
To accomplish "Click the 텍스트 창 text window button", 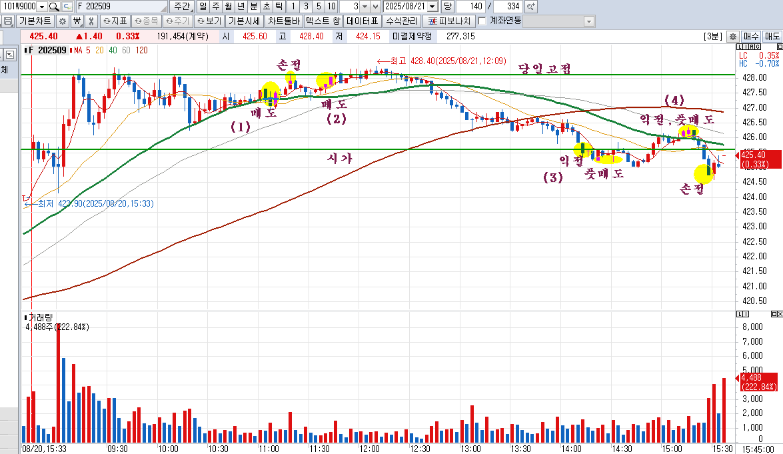I will click(x=323, y=21).
